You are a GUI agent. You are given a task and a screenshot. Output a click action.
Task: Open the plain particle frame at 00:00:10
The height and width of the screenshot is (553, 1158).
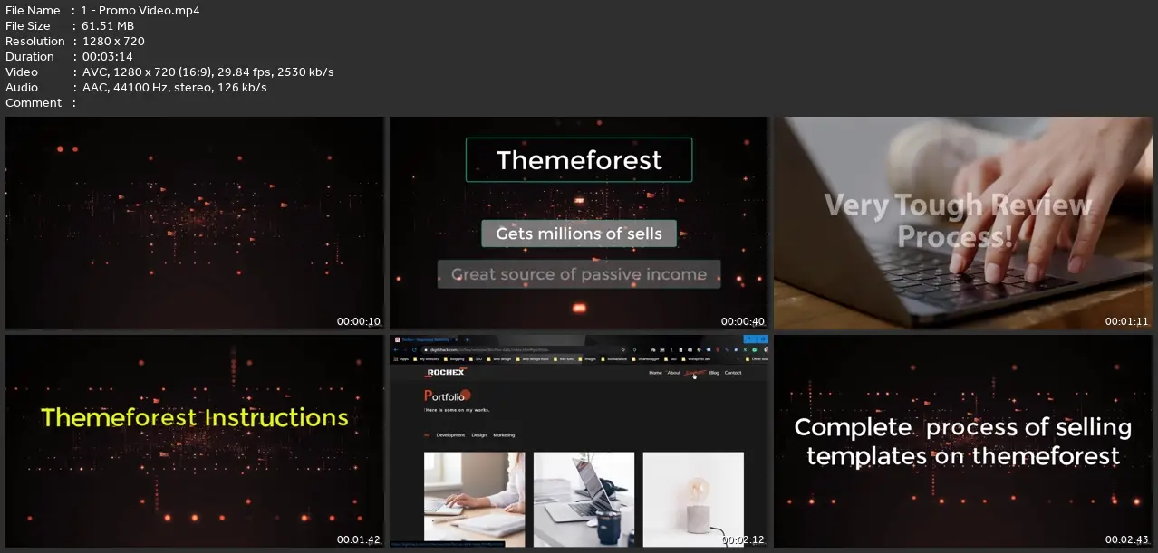(x=195, y=223)
